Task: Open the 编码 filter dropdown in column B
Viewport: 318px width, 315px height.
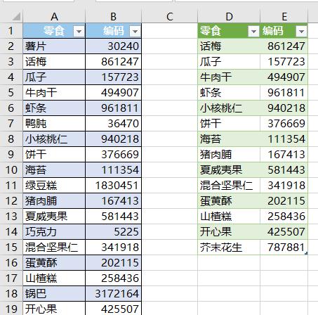Action: point(135,31)
